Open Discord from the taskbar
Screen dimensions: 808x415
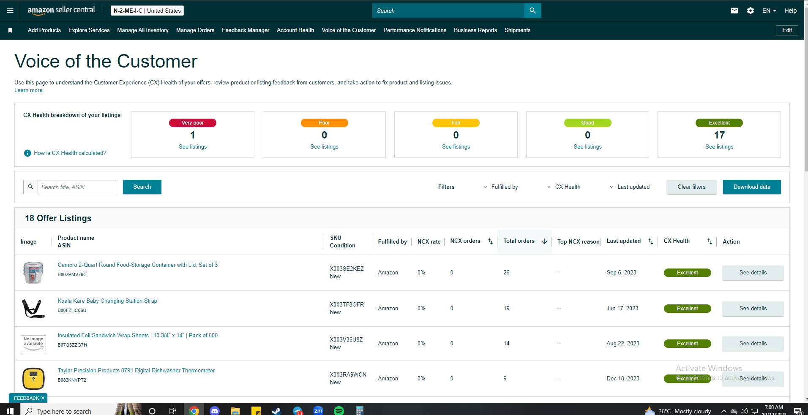215,411
